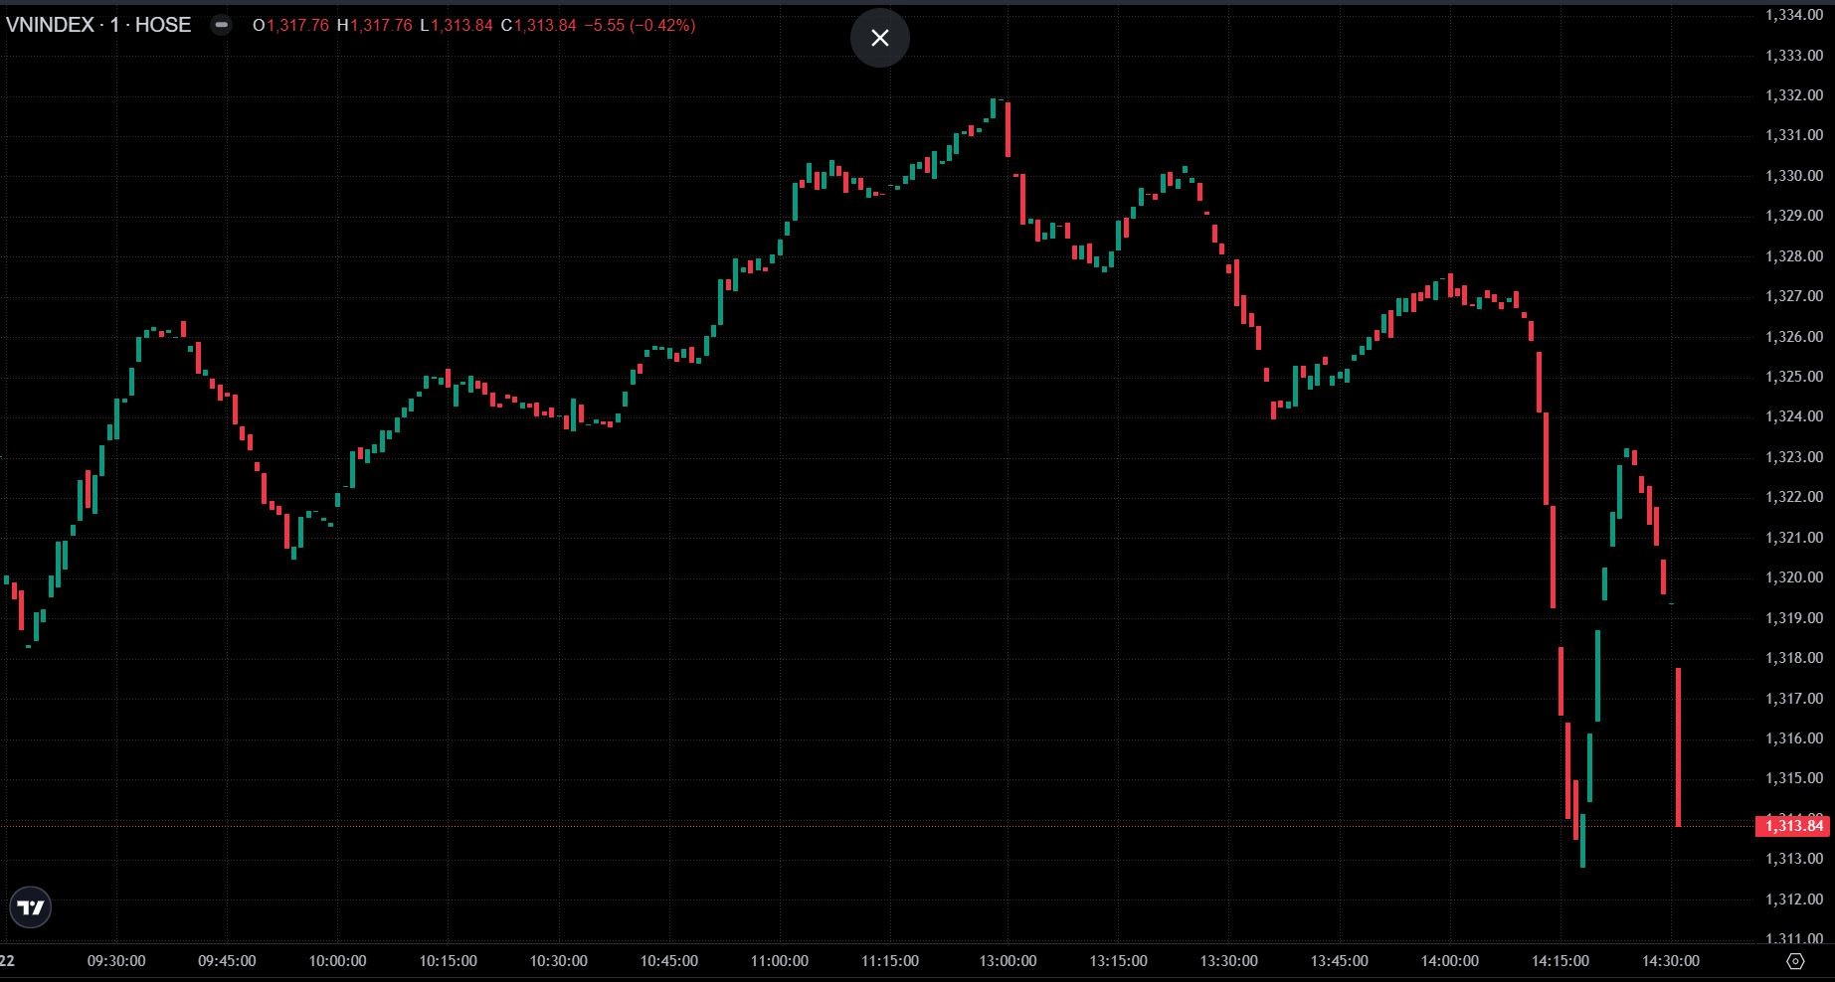
Task: Select the 14:30:00 mark on time axis
Action: [1671, 961]
